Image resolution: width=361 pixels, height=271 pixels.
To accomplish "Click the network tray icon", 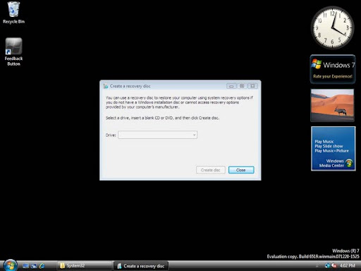I will pos(327,265).
